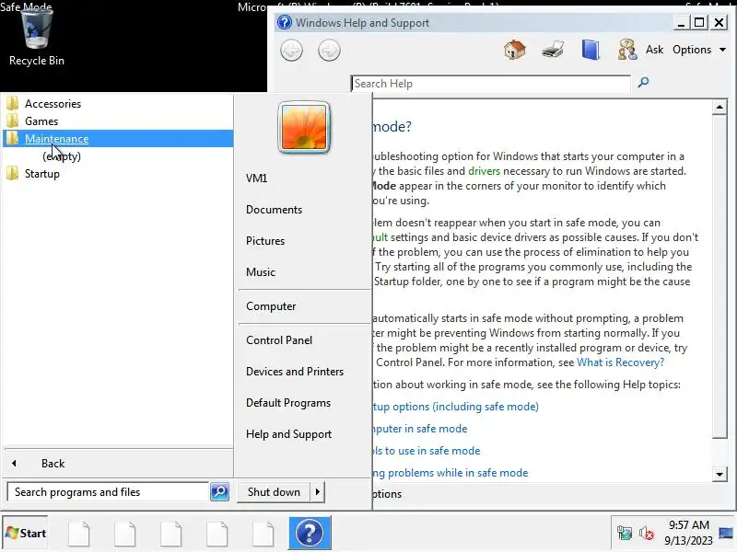This screenshot has width=737, height=552.
Task: Click the Ask support icon
Action: [627, 50]
